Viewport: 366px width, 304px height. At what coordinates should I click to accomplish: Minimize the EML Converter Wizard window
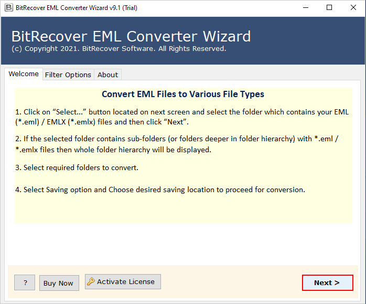click(306, 8)
